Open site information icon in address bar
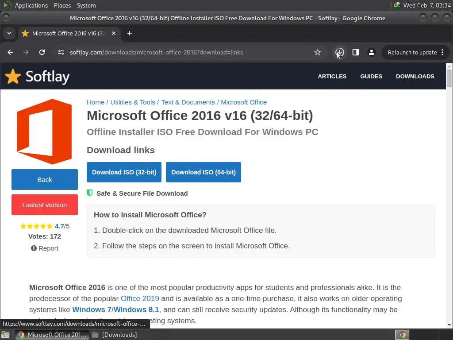 pos(61,52)
